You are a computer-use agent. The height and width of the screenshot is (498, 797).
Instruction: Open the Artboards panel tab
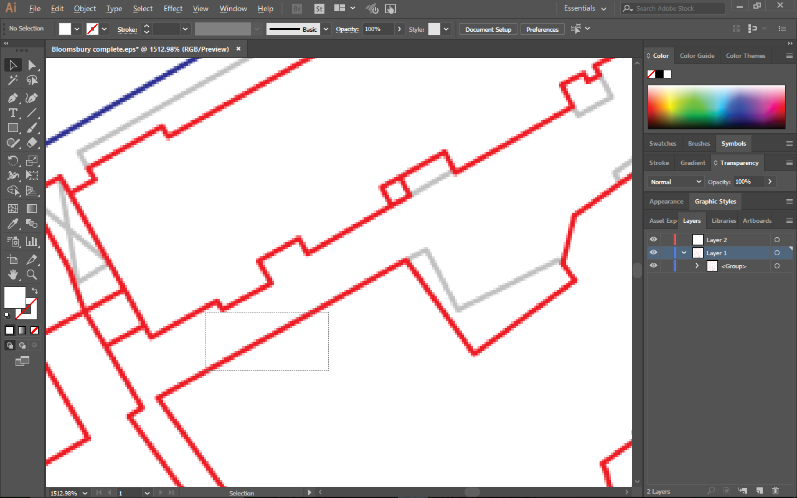(x=757, y=221)
